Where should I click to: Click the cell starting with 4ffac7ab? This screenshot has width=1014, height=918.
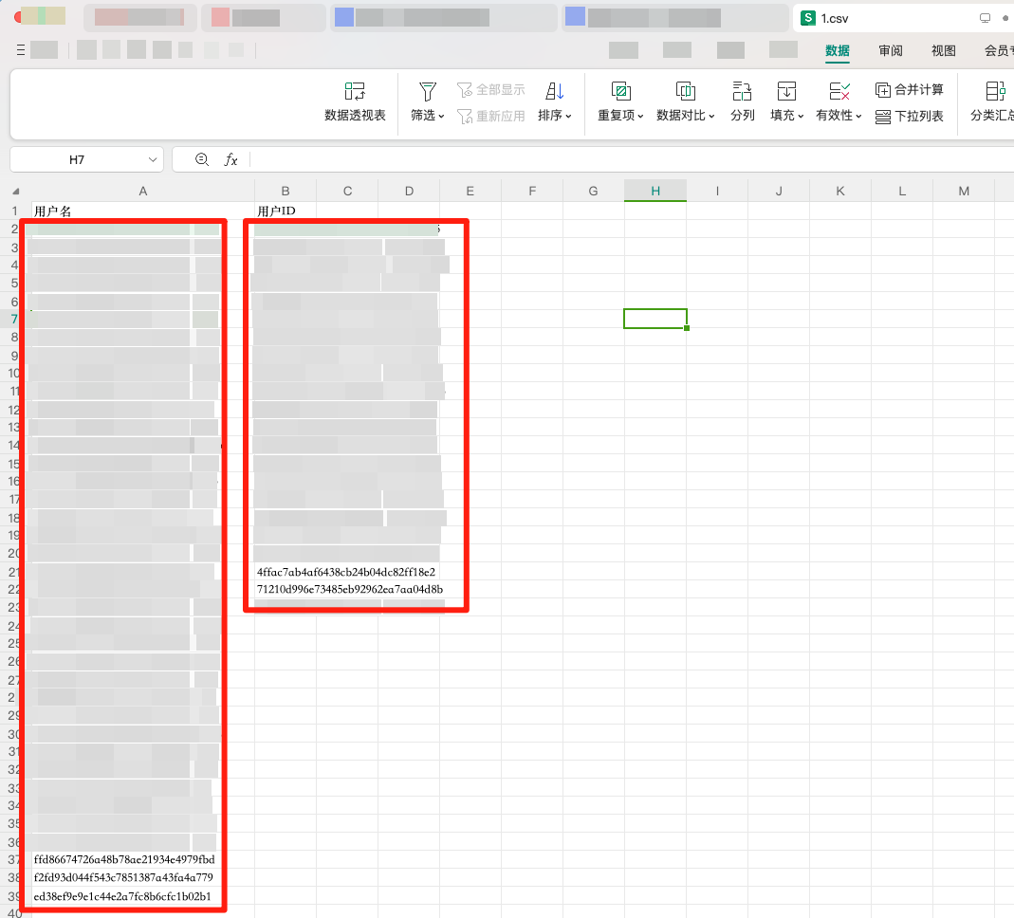click(x=346, y=572)
